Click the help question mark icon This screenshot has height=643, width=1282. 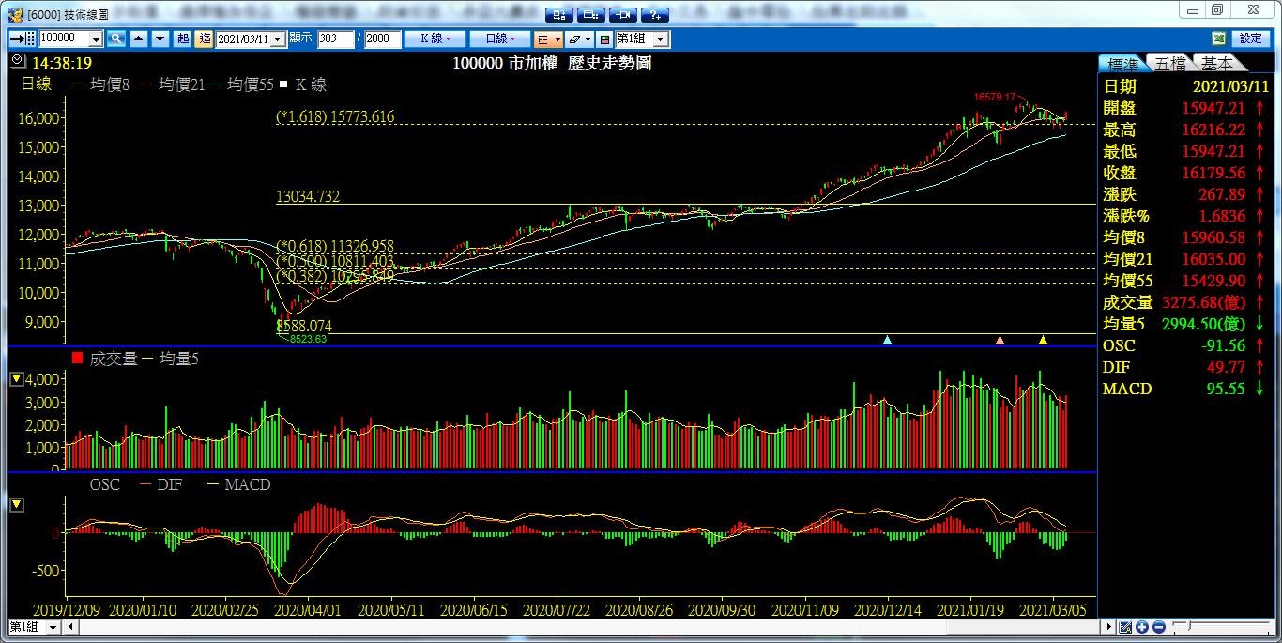click(x=654, y=14)
